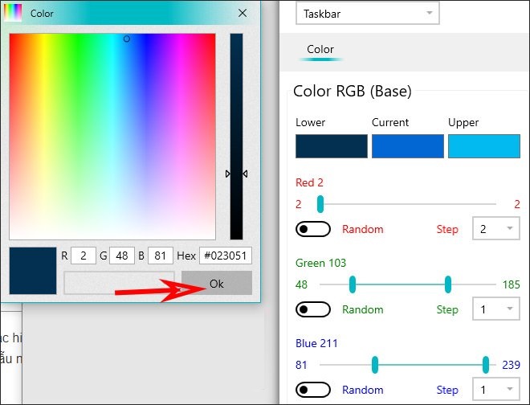Toggle the Green Random switch

(x=313, y=309)
